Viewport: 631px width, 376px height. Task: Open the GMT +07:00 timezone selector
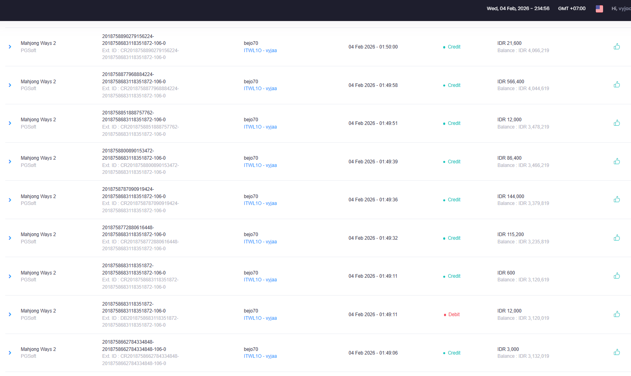tap(572, 8)
